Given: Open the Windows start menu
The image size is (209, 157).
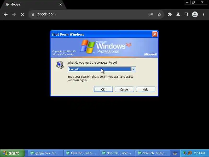Looking at the screenshot, I should tap(12, 153).
